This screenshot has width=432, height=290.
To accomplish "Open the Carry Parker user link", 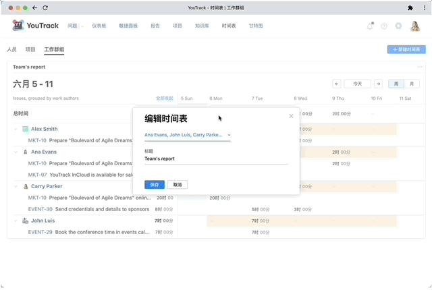I will (x=47, y=186).
